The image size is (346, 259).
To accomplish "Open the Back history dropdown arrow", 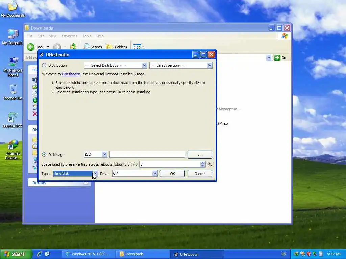I will point(48,47).
